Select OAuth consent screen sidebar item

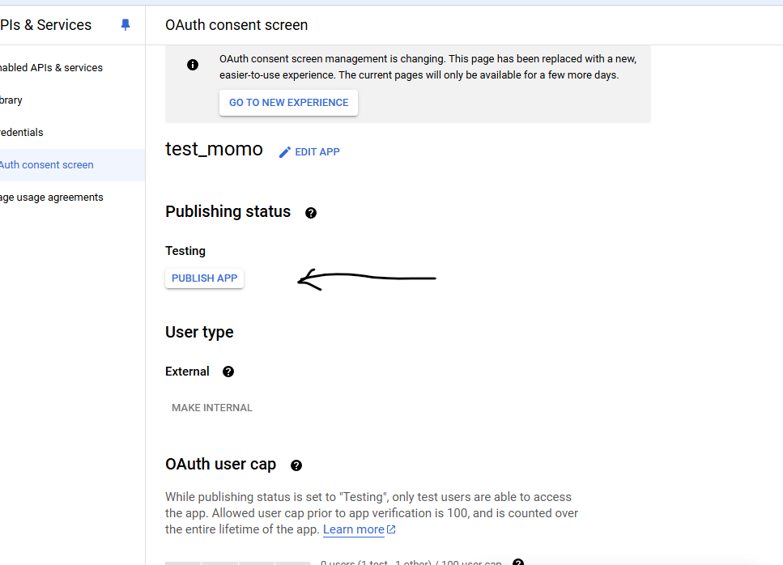coord(47,165)
